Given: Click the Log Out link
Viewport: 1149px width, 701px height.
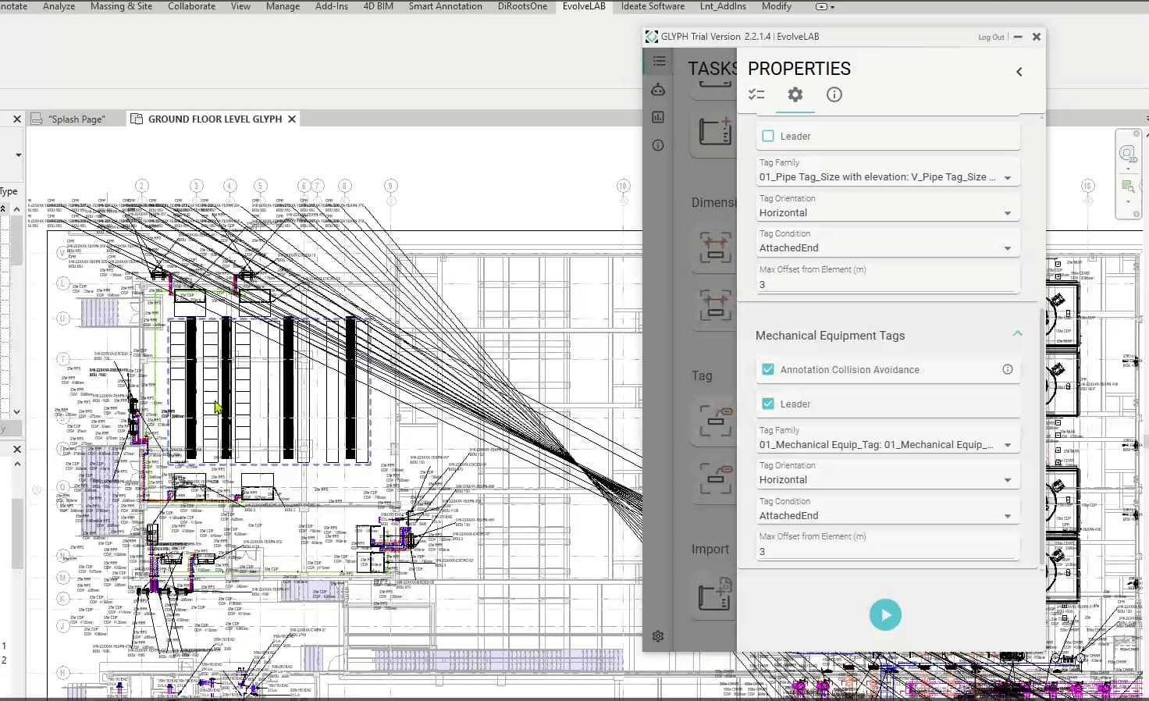Looking at the screenshot, I should click(x=991, y=37).
